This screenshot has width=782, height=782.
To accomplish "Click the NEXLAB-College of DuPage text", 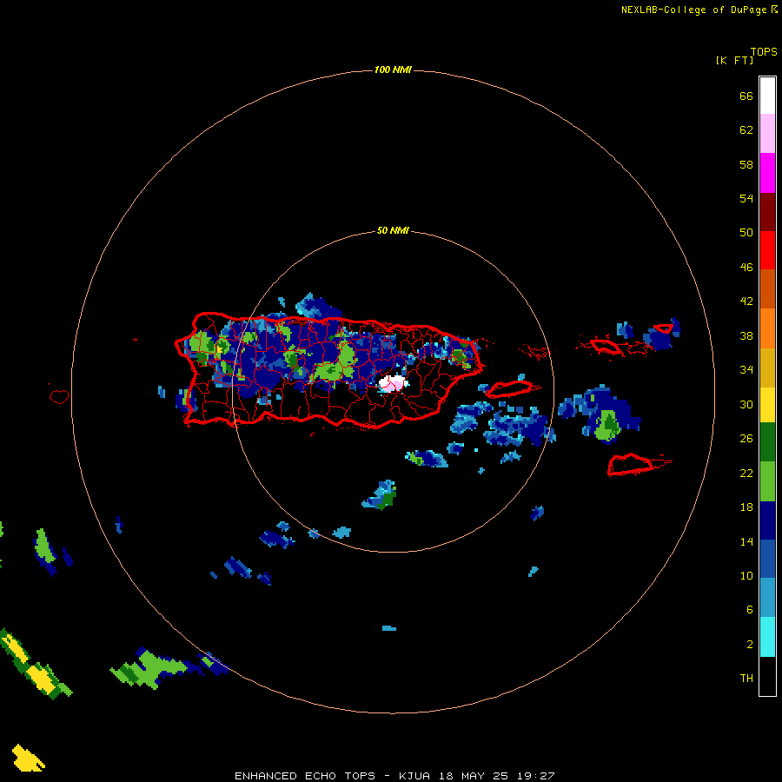I will pos(693,10).
